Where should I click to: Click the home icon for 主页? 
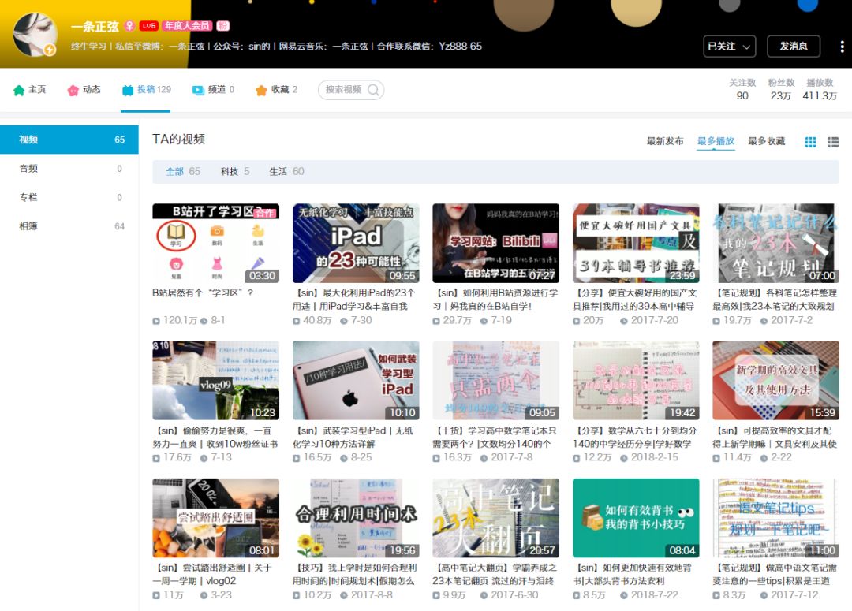19,90
